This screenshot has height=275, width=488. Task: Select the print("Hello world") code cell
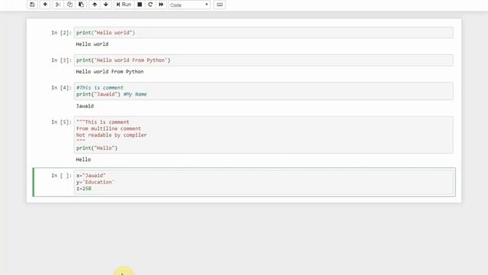[x=263, y=32]
